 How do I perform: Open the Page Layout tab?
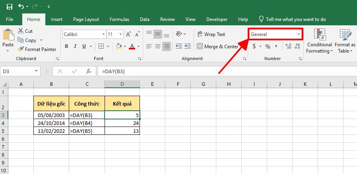pyautogui.click(x=86, y=19)
